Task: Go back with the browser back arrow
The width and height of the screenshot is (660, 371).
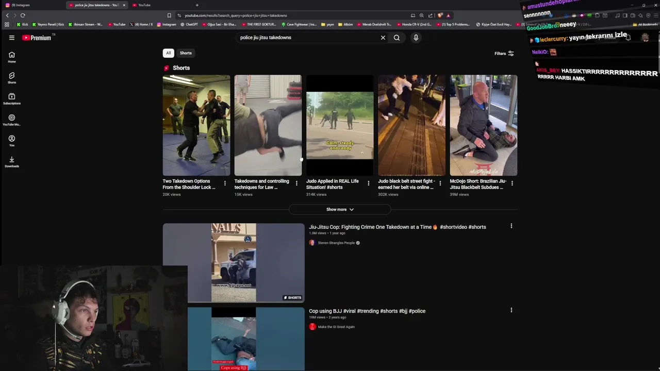Action: (7, 15)
